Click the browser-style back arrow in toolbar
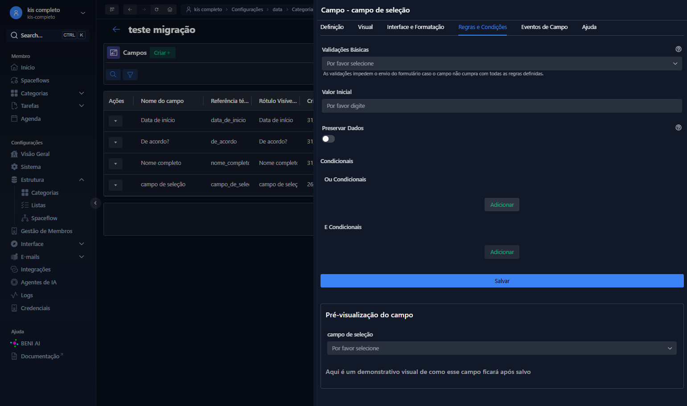The image size is (687, 406). [130, 9]
